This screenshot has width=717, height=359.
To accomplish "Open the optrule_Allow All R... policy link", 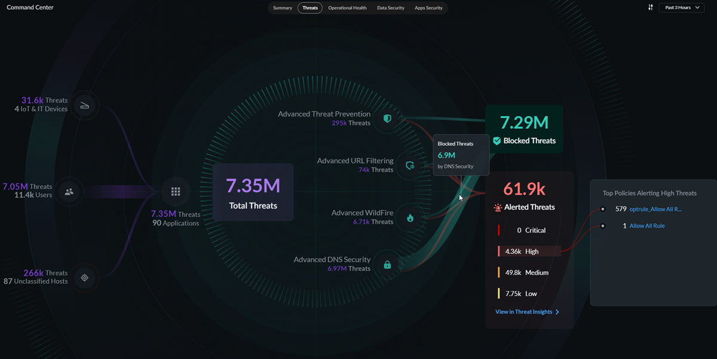I will click(655, 209).
